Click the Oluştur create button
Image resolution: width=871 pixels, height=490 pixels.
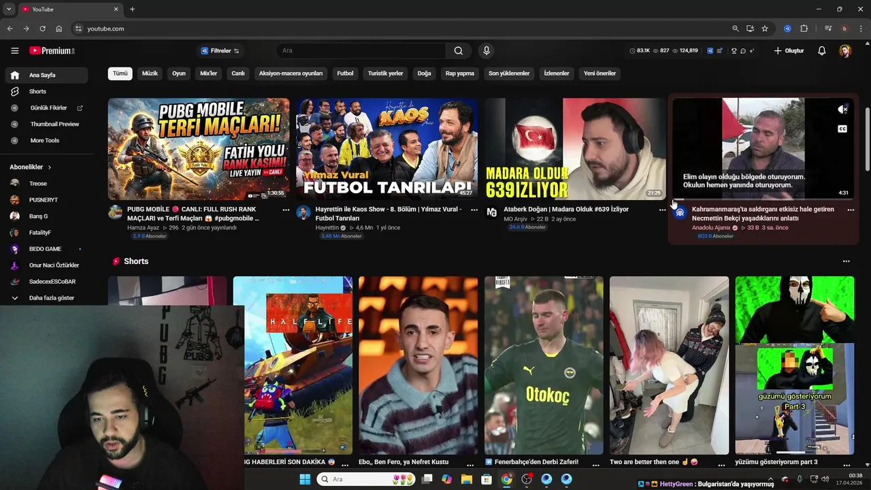tap(789, 50)
